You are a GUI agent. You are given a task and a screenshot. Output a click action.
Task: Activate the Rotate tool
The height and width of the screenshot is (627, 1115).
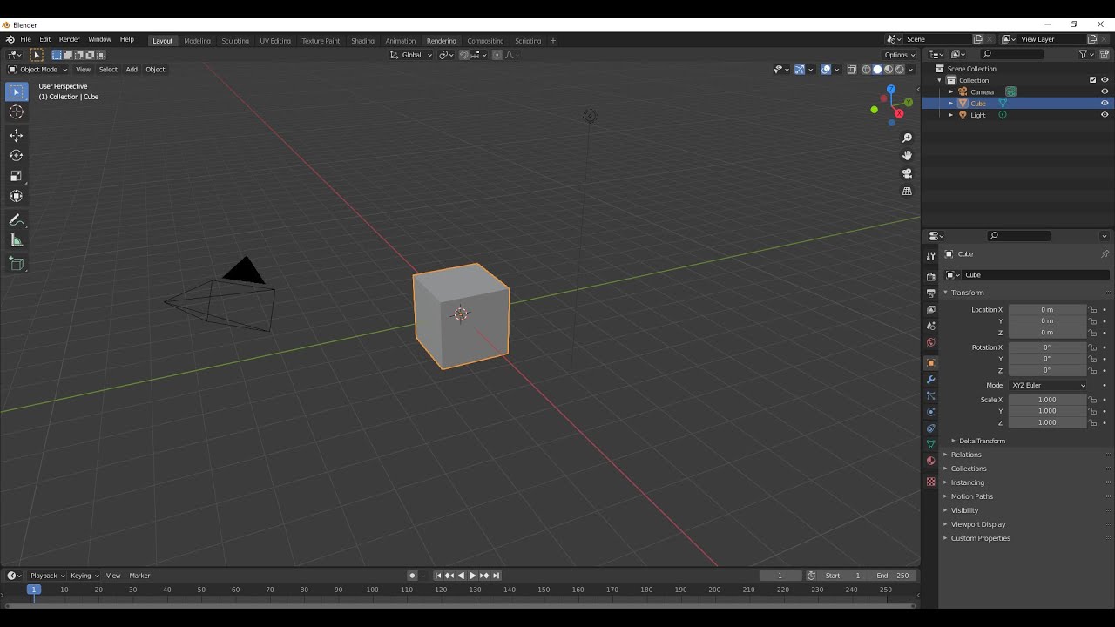click(16, 155)
